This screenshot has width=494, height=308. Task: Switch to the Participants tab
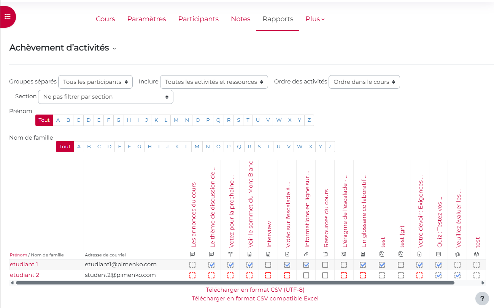click(x=198, y=19)
